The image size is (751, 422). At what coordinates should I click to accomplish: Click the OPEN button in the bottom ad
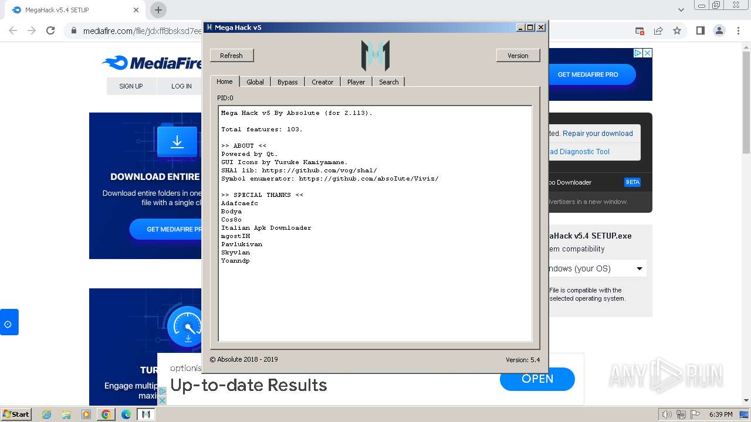[x=537, y=379]
